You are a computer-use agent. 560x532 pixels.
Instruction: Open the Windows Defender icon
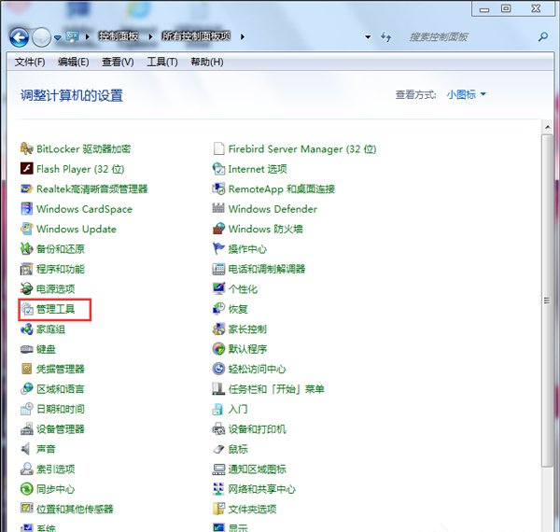(218, 208)
